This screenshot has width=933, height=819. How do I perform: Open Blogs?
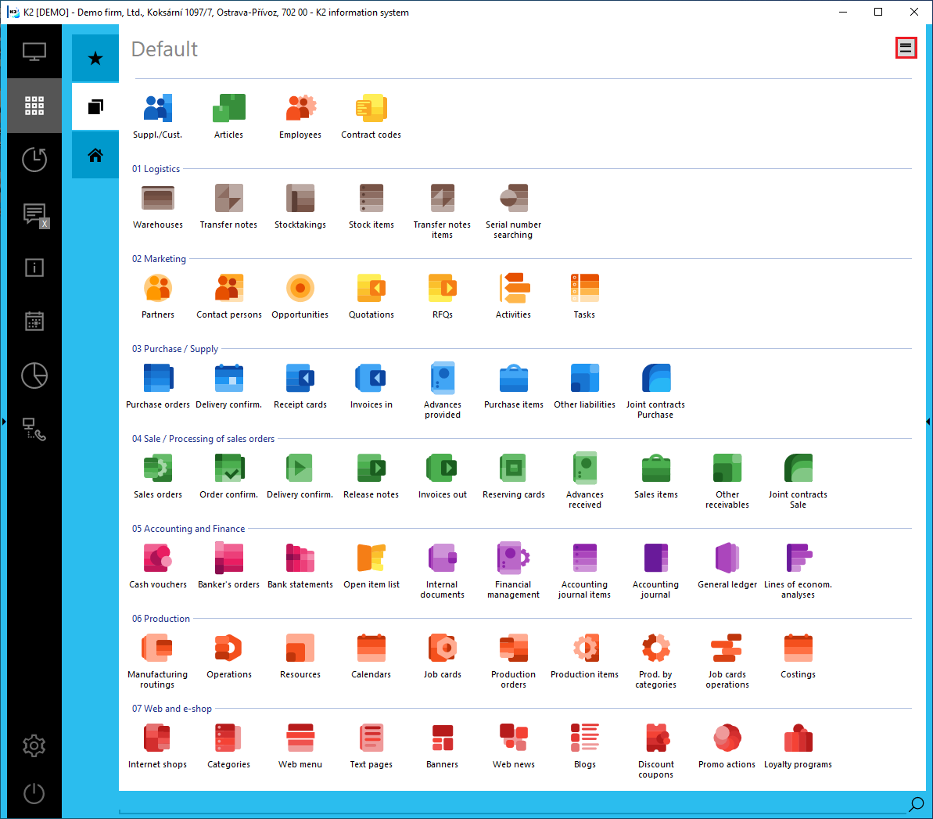coord(584,745)
